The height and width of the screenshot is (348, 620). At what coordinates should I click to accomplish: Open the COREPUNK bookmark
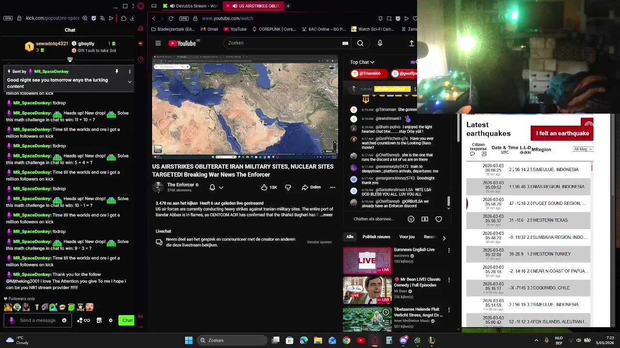(274, 29)
